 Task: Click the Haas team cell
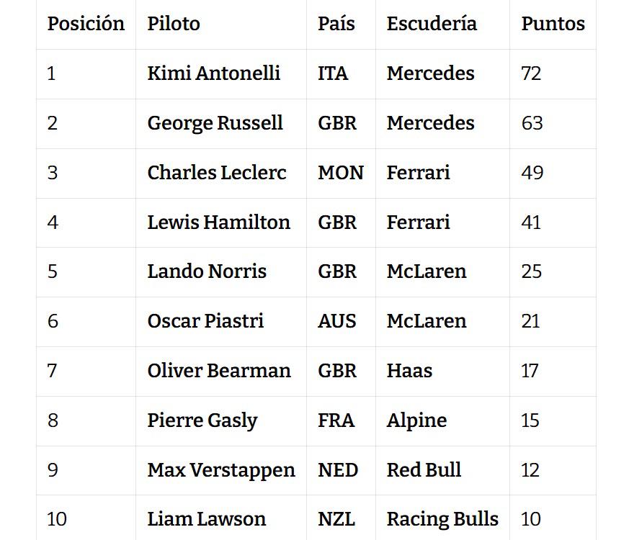(x=409, y=371)
